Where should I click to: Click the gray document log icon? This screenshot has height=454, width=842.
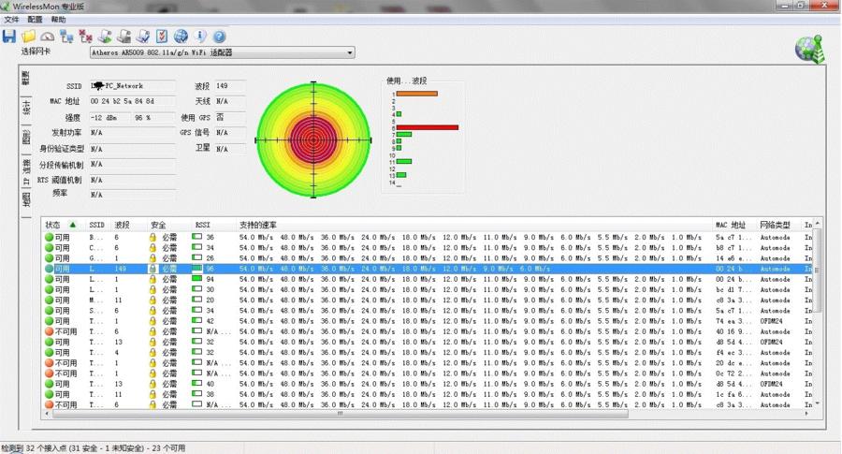point(124,37)
